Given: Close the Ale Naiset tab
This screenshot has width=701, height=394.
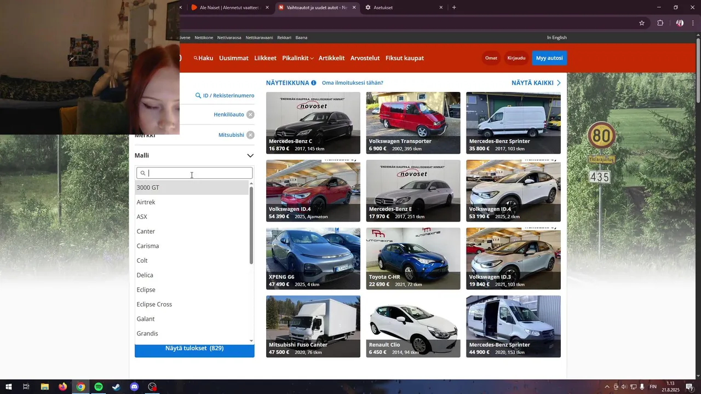Looking at the screenshot, I should coord(267,8).
